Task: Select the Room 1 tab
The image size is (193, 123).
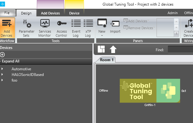Action: 107,60
